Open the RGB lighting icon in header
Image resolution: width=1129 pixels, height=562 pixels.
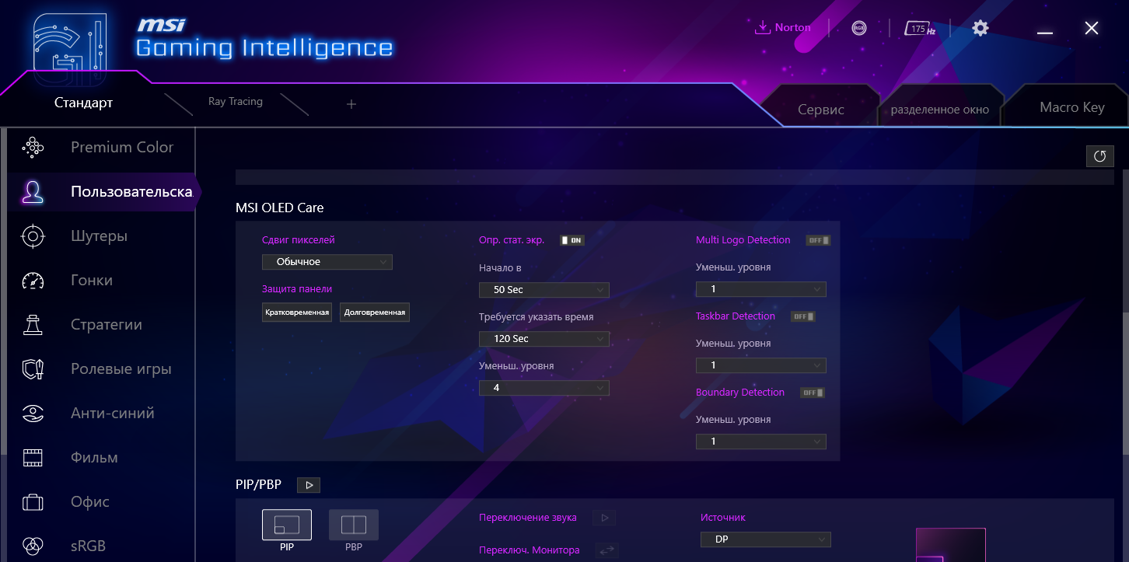click(x=859, y=28)
